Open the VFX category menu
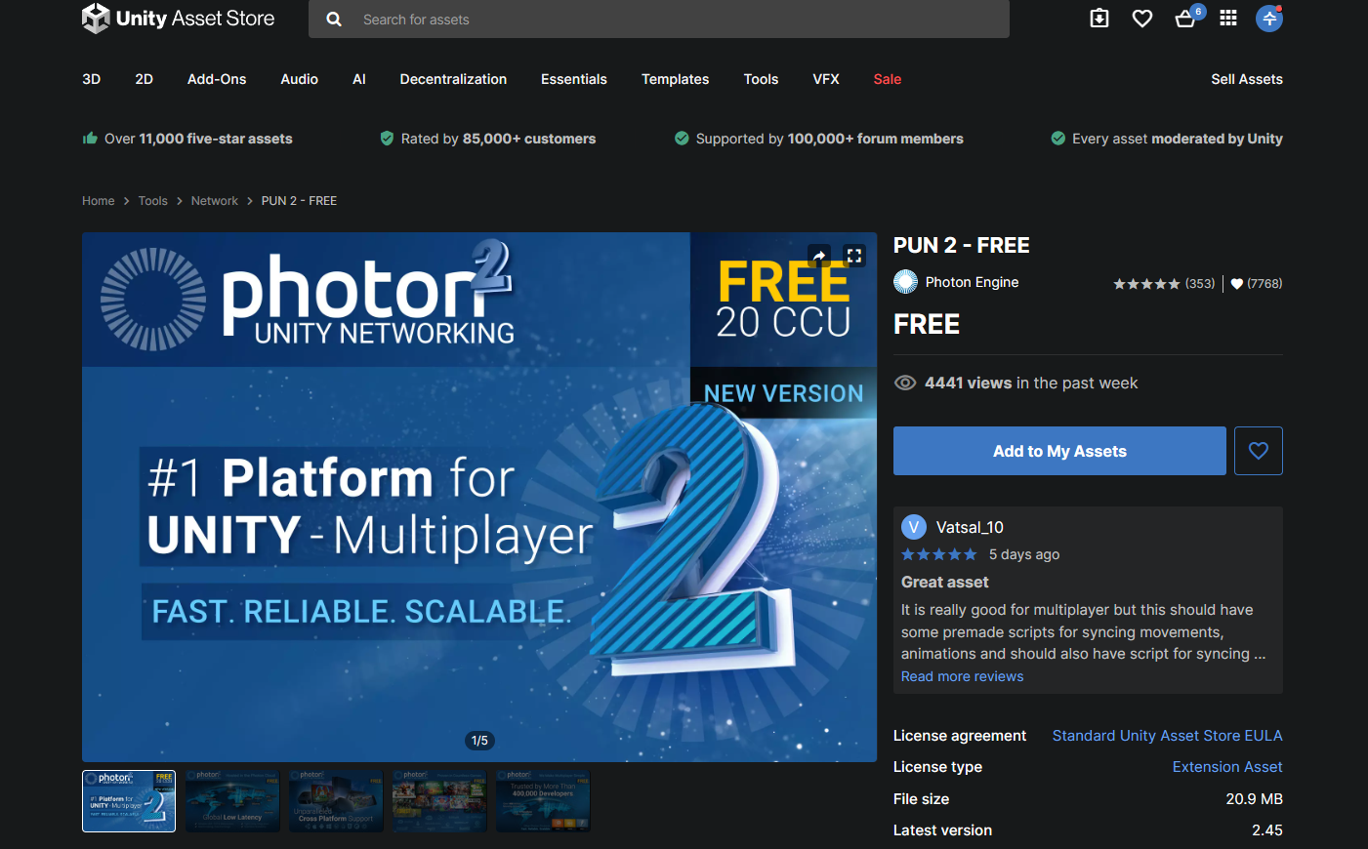The image size is (1368, 849). (826, 79)
